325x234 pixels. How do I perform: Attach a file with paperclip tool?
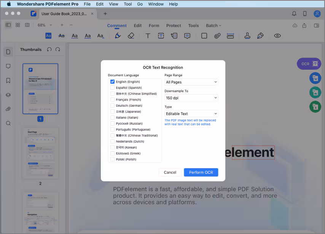[x=217, y=36]
